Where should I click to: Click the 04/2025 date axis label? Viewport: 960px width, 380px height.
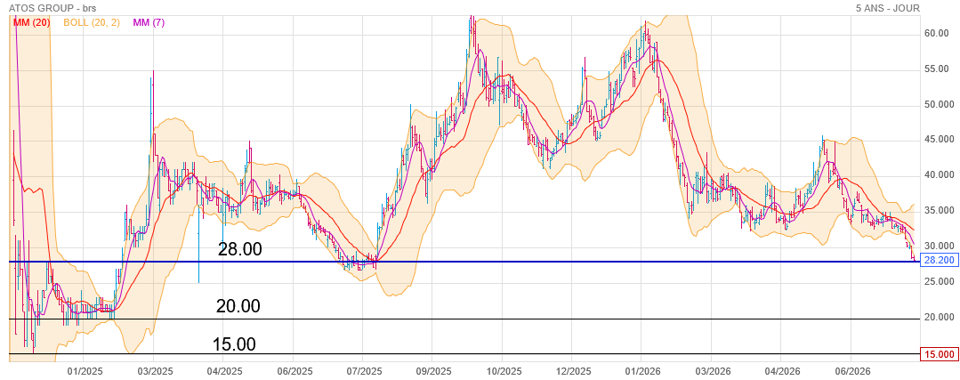point(223,371)
